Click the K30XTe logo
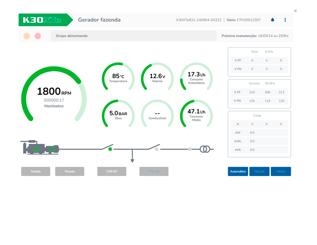 43,20
